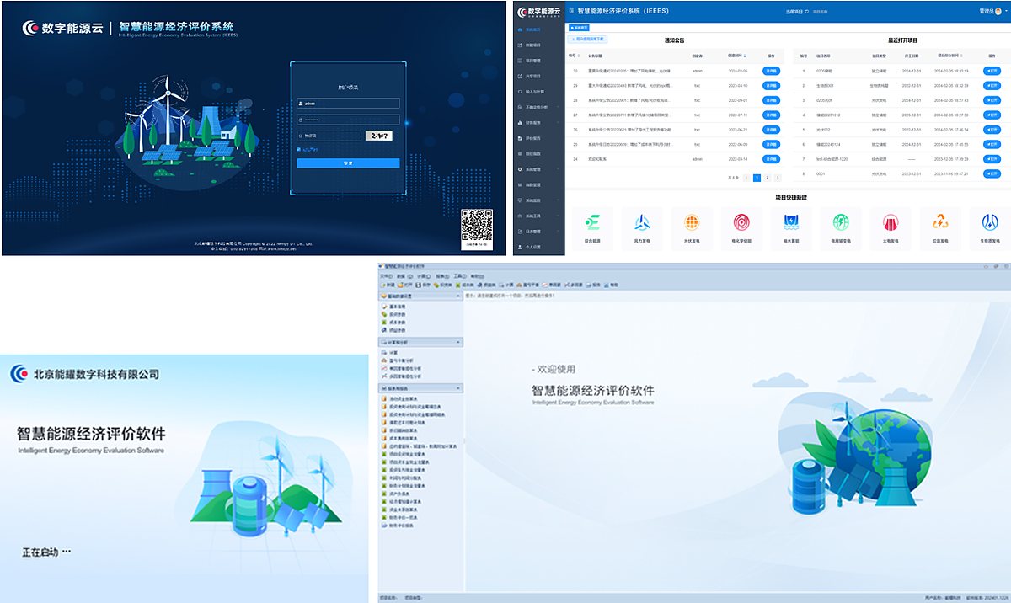1011x603 pixels.
Task: Click the 电网输变电 grid icon
Action: [841, 222]
